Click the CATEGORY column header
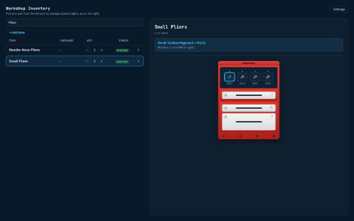This screenshot has height=221, width=354. pyautogui.click(x=67, y=41)
